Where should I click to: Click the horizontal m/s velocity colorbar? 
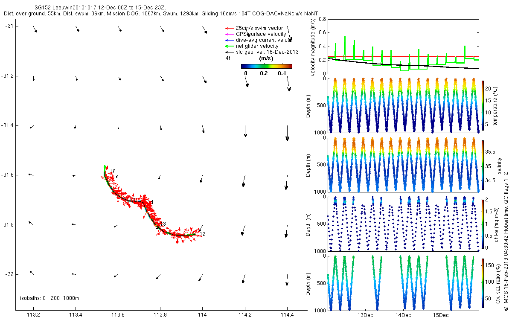tap(266, 66)
